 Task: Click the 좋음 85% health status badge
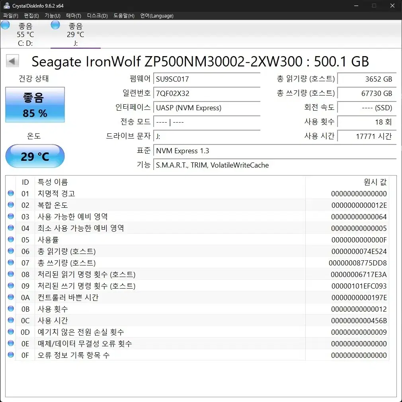coord(35,105)
